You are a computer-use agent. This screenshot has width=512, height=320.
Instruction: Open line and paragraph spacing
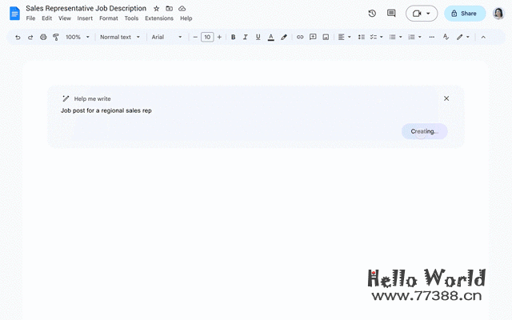pyautogui.click(x=361, y=38)
